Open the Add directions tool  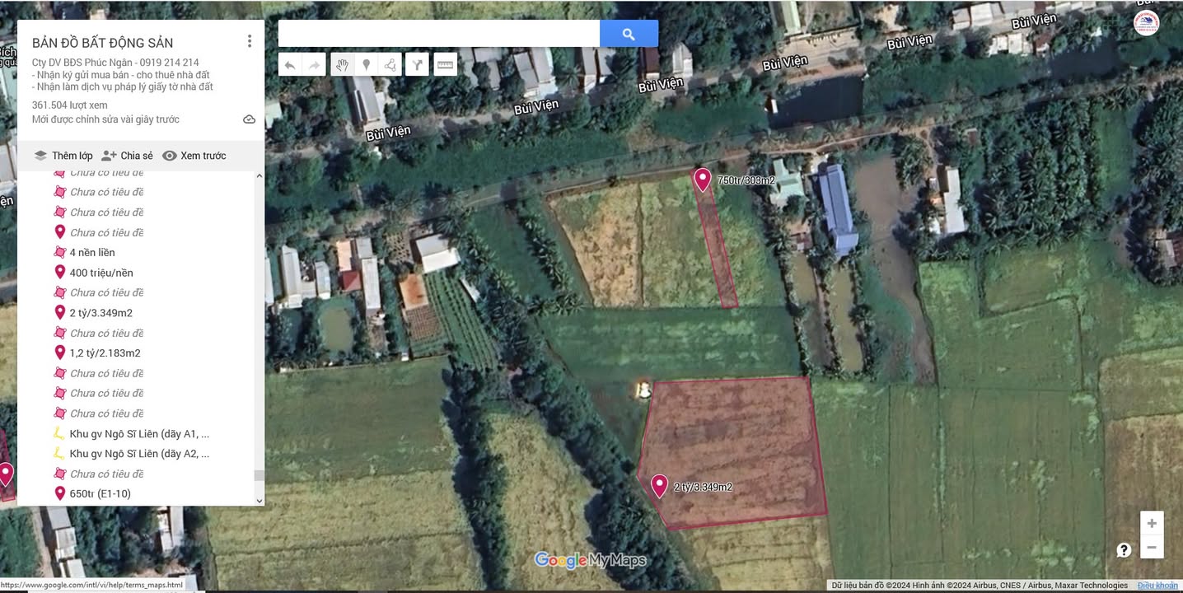click(418, 64)
